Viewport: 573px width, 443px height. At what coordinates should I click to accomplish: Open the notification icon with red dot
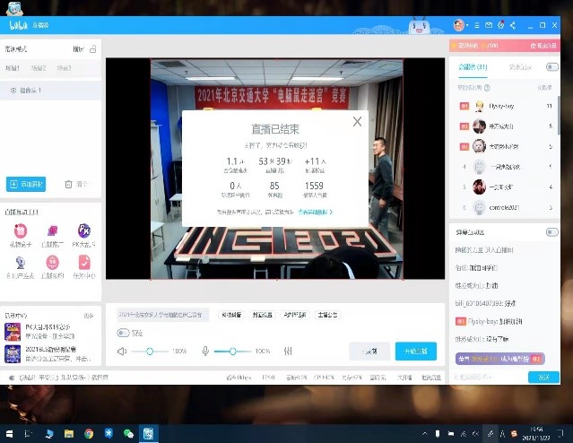pos(501,25)
